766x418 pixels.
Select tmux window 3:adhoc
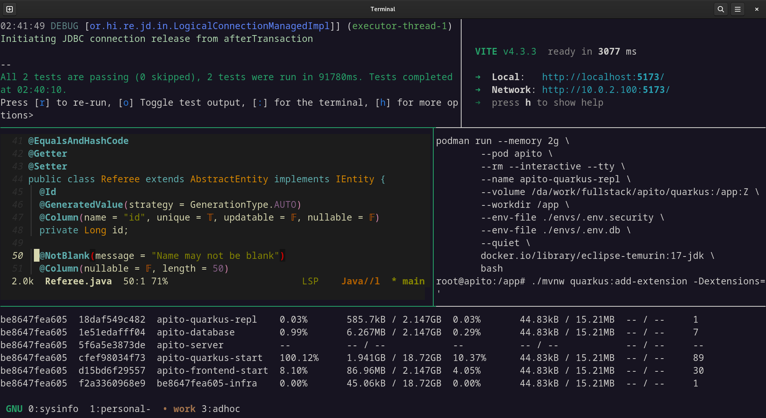click(x=221, y=409)
